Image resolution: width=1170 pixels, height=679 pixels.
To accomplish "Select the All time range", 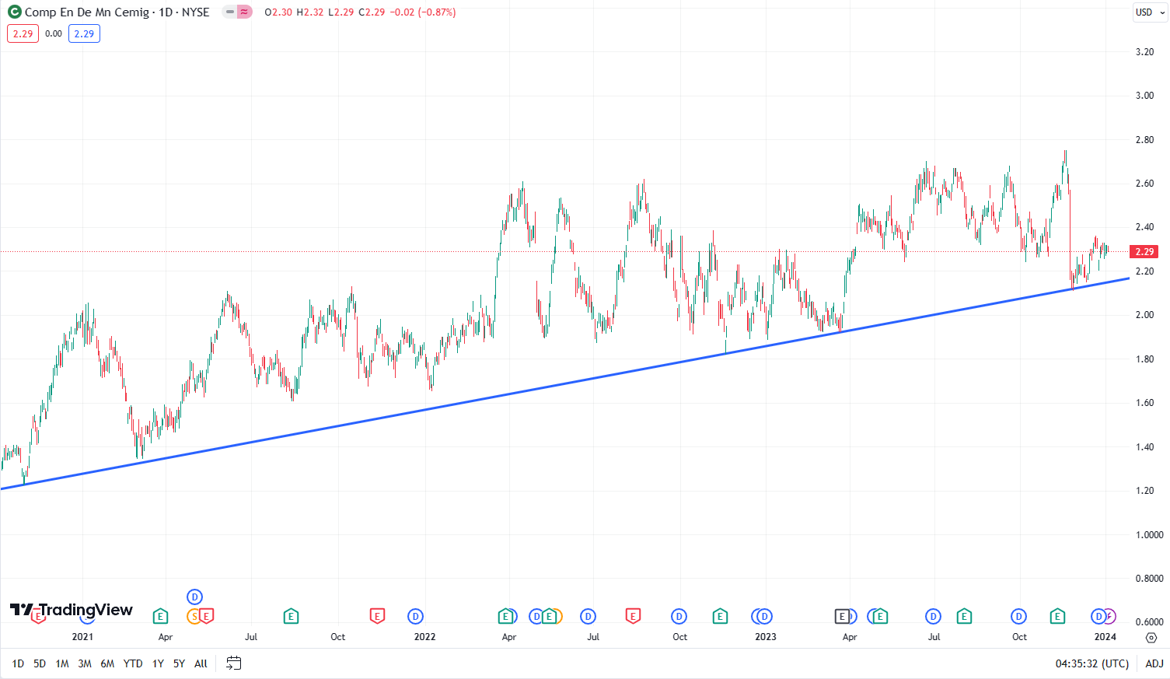I will click(x=201, y=663).
